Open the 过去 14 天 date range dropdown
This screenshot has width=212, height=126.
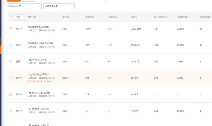click(24, 6)
